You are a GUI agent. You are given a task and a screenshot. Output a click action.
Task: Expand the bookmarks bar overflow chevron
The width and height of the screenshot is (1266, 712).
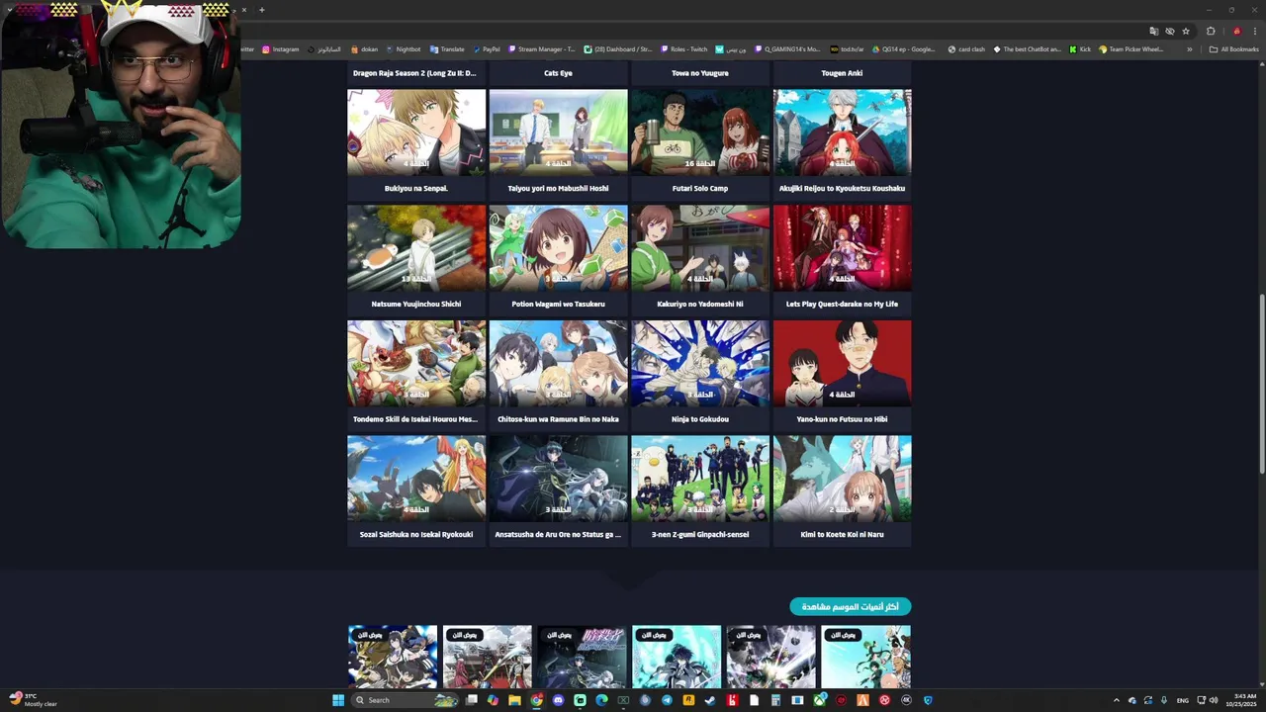(x=1190, y=48)
